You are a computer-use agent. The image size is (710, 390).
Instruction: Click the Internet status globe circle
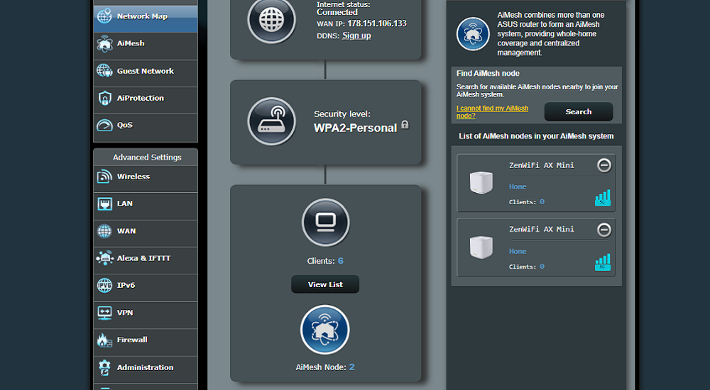[x=272, y=20]
